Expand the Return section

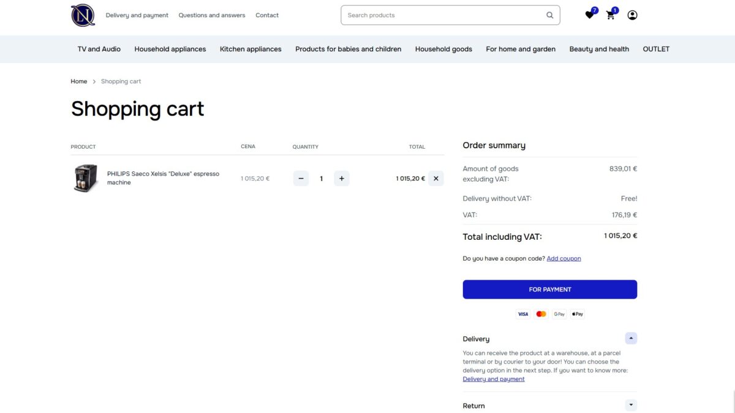631,405
